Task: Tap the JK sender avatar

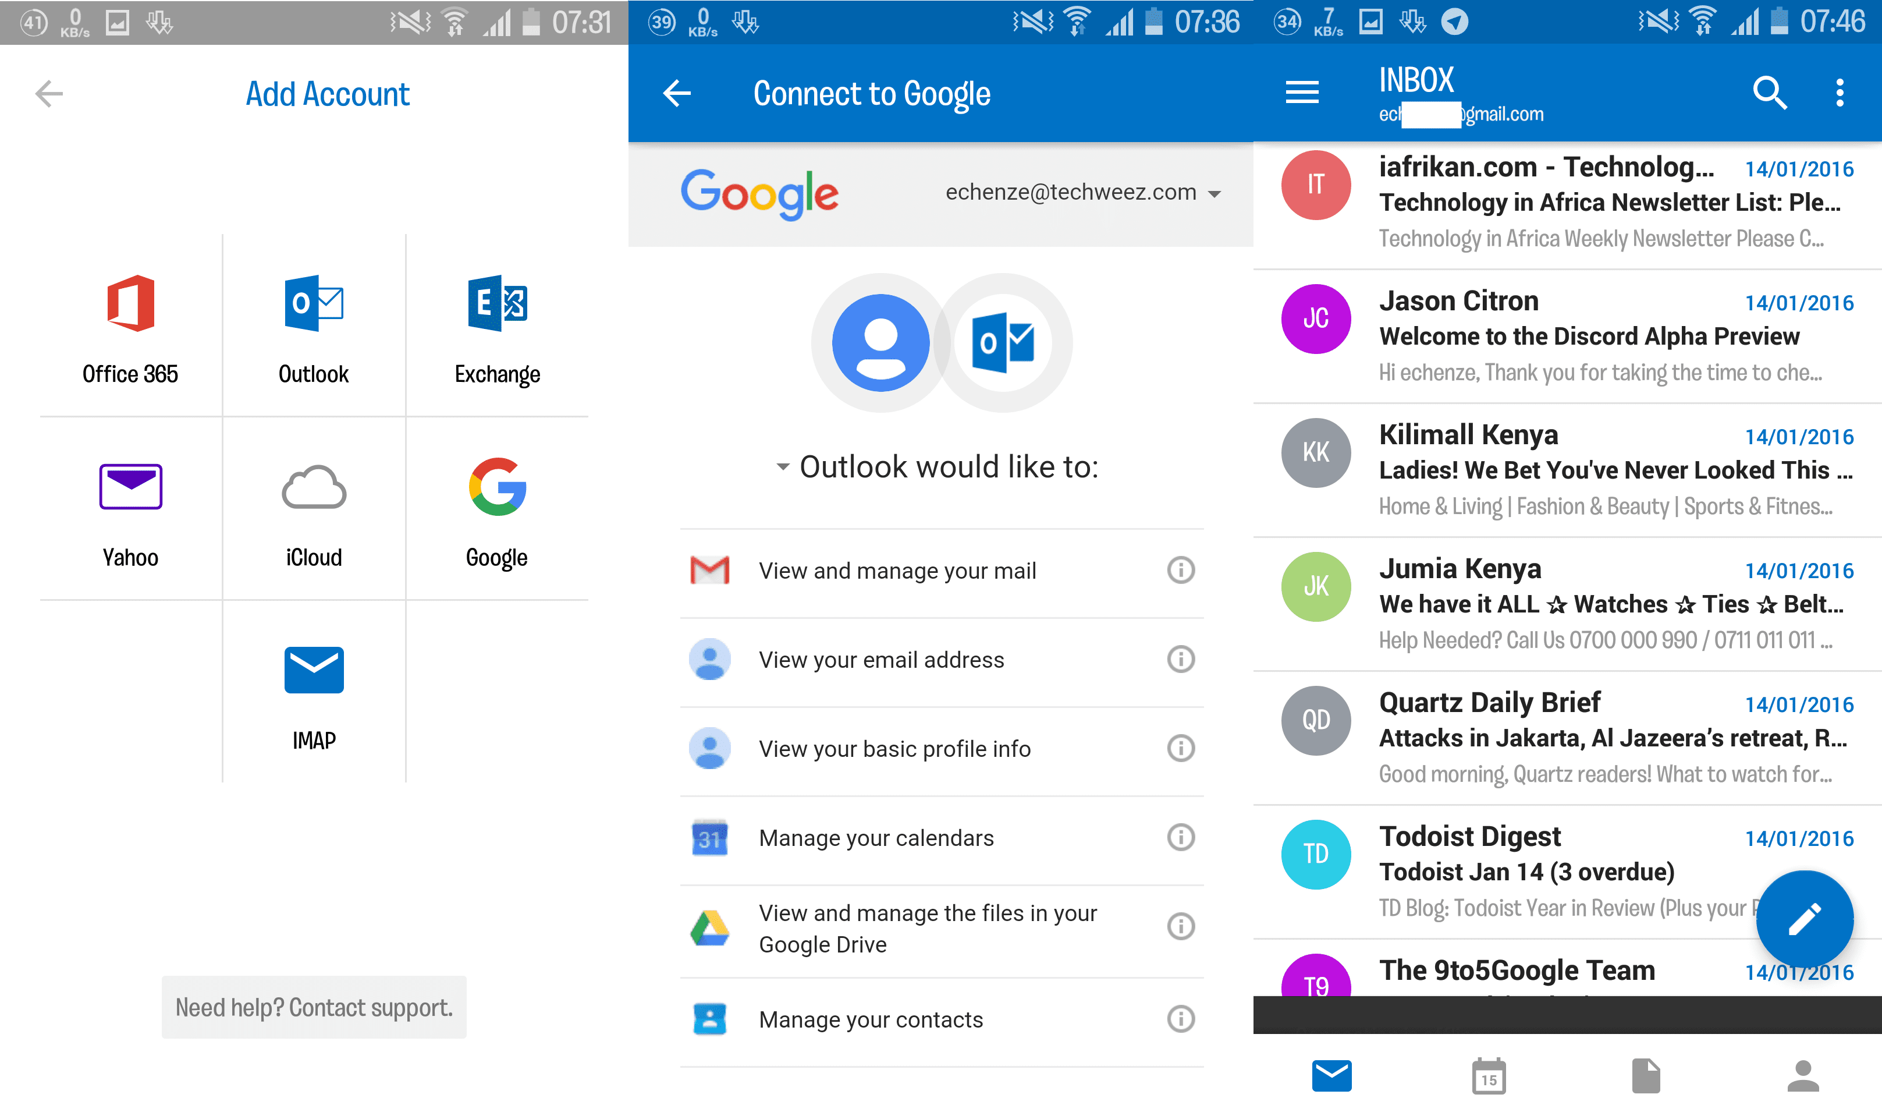Action: tap(1315, 586)
